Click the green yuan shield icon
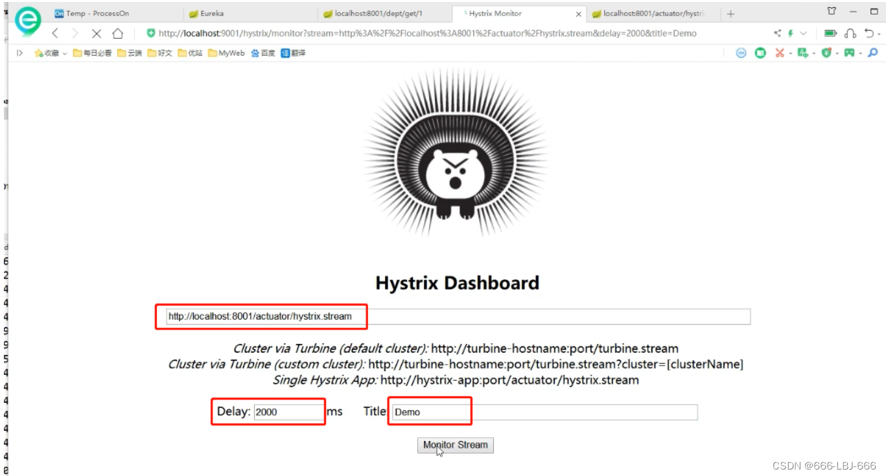This screenshot has height=476, width=886. pyautogui.click(x=826, y=53)
